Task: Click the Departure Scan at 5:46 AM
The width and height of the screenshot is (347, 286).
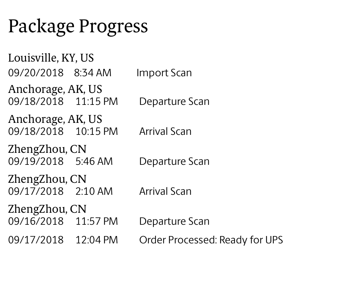Action: point(174,161)
